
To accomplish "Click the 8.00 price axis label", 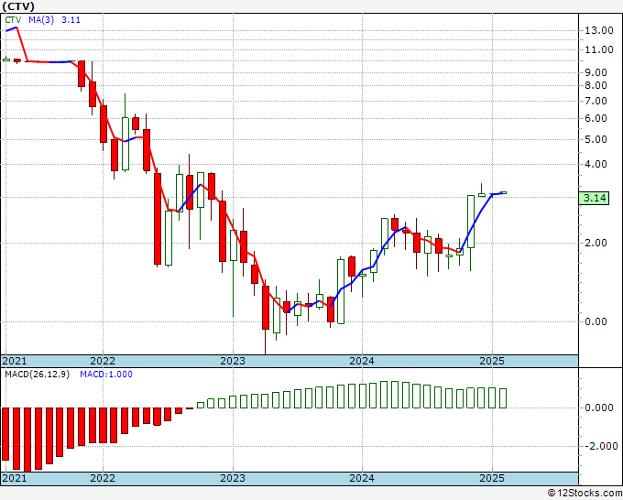I will (x=596, y=85).
